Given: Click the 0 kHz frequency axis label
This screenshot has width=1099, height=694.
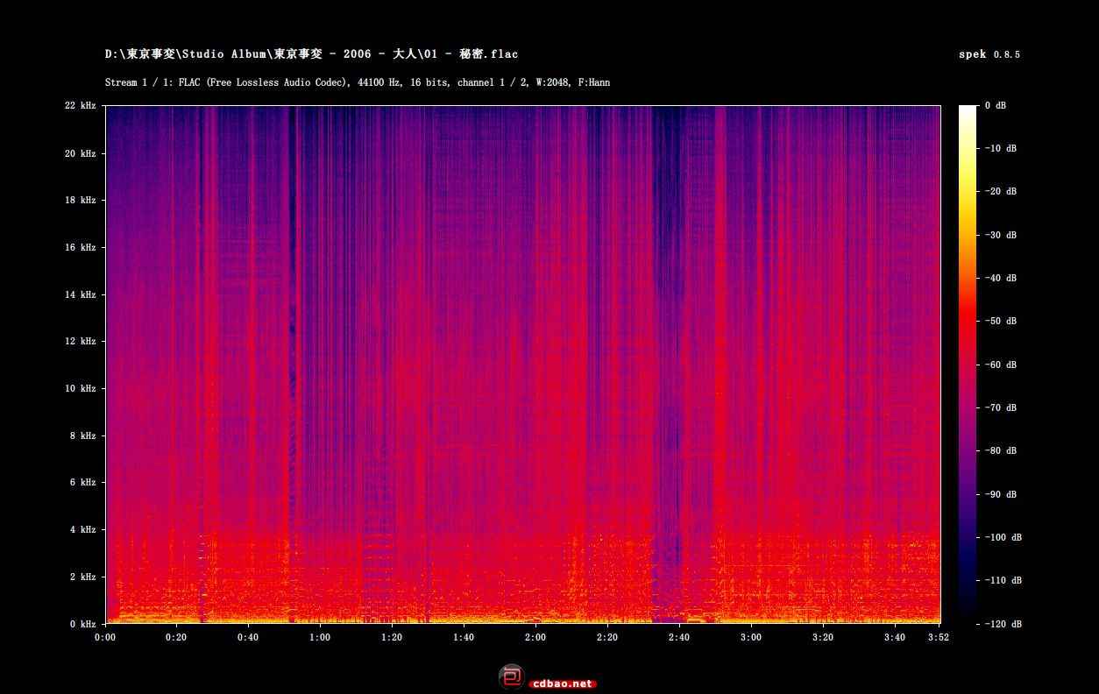Looking at the screenshot, I should [x=83, y=624].
